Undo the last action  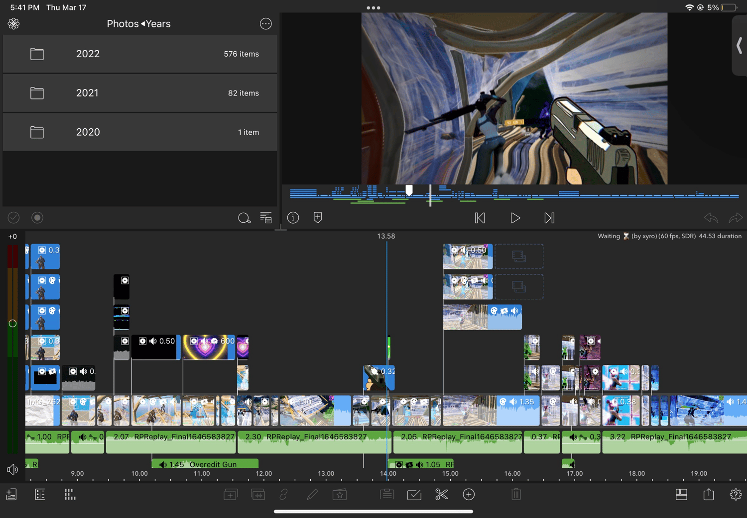pyautogui.click(x=711, y=218)
